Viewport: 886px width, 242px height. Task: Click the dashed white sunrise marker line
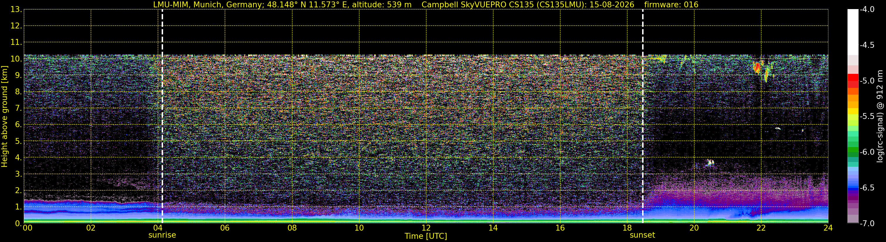click(x=162, y=117)
